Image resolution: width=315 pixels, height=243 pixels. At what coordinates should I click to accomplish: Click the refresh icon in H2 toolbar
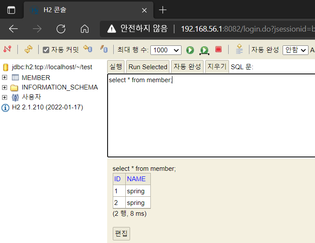pos(29,49)
